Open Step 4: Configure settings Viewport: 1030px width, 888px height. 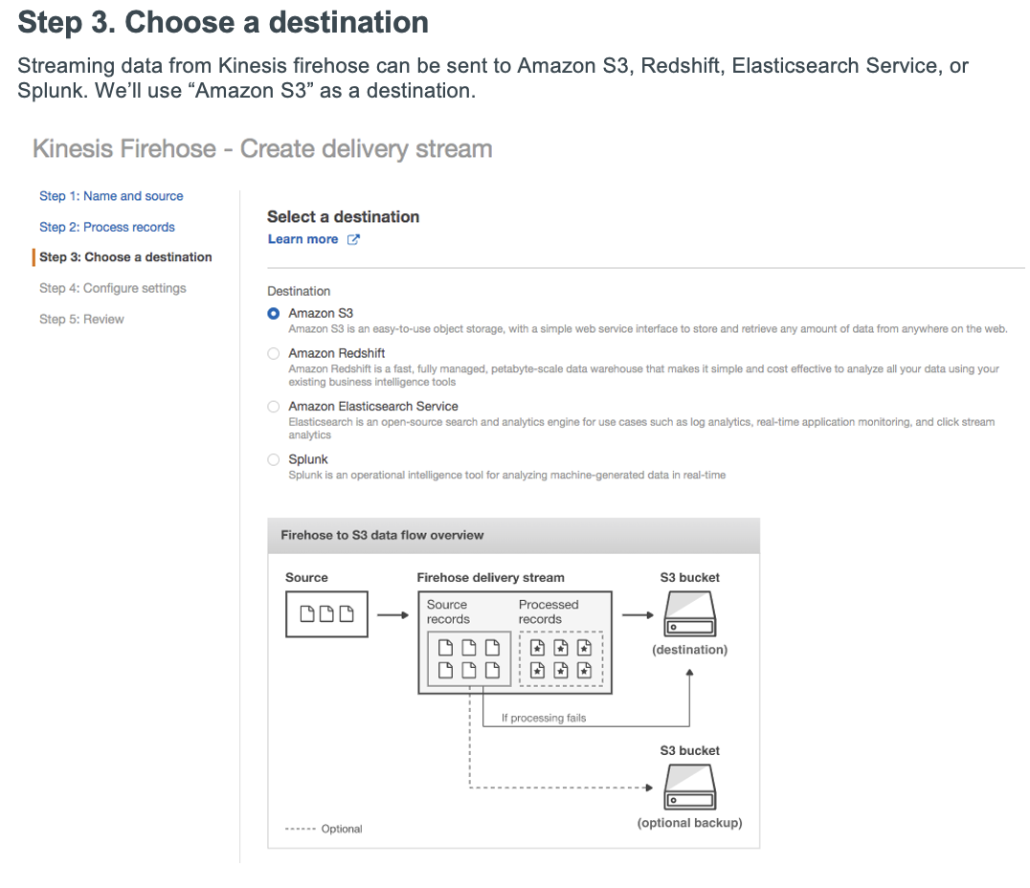113,288
